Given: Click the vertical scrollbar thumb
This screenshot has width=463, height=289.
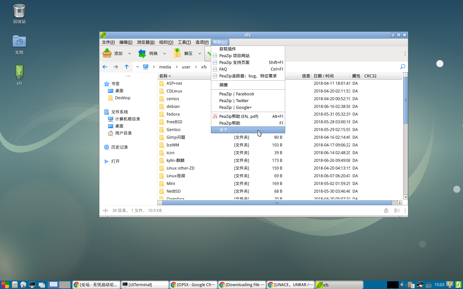Looking at the screenshot, I should pos(405,100).
